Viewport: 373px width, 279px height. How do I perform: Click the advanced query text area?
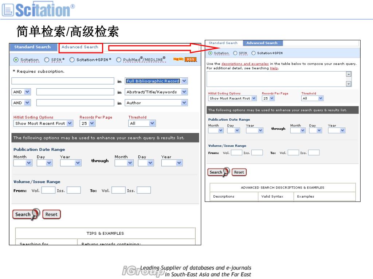(276, 79)
